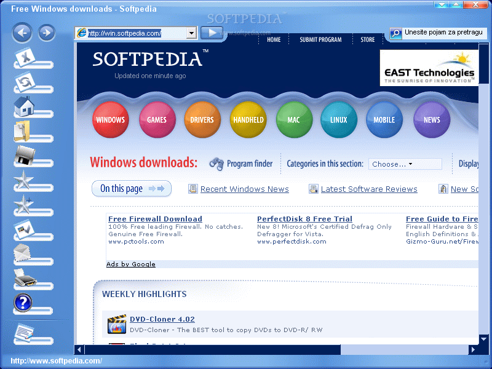The height and width of the screenshot is (369, 492).
Task: Click the horizontal scrollbar thumb
Action: point(213,349)
